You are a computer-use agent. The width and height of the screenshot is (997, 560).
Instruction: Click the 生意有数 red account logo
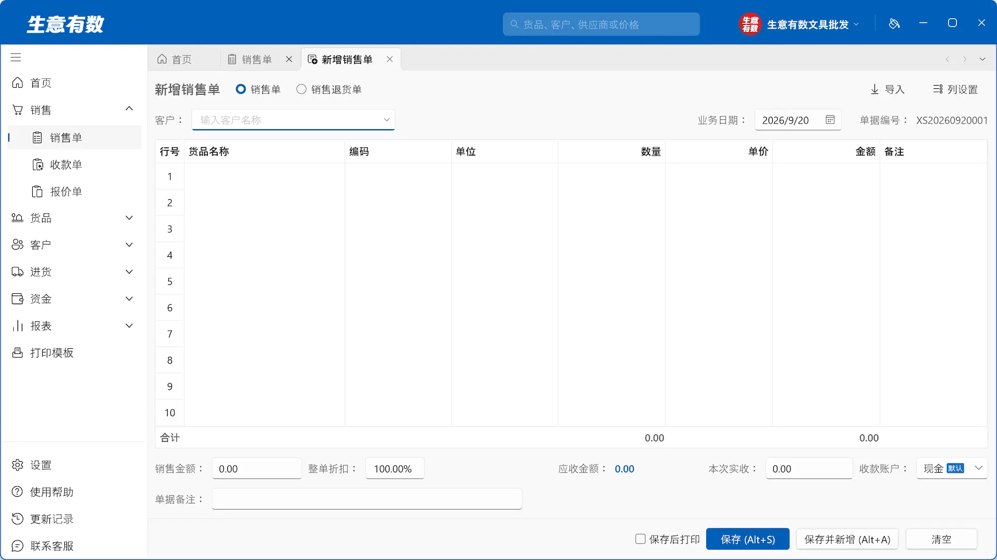click(x=750, y=24)
